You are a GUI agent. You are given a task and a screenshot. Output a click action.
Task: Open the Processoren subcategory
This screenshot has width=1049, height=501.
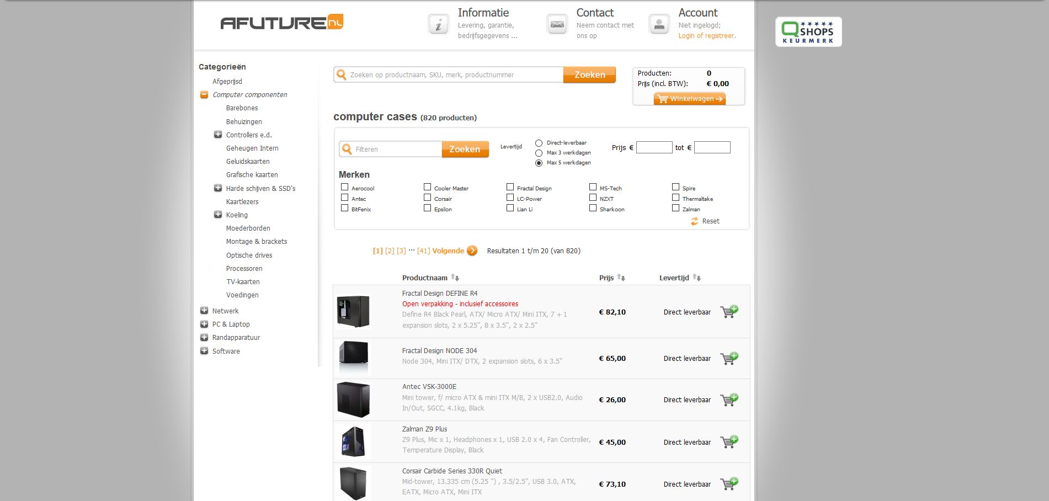(x=244, y=269)
